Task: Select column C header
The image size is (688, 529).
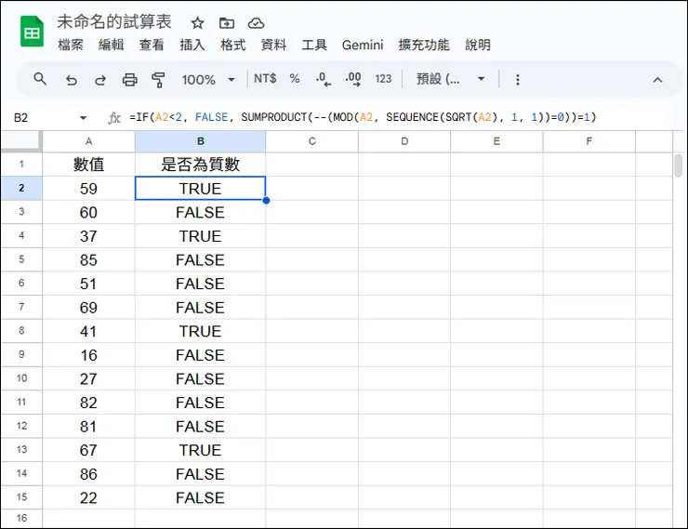Action: (312, 141)
